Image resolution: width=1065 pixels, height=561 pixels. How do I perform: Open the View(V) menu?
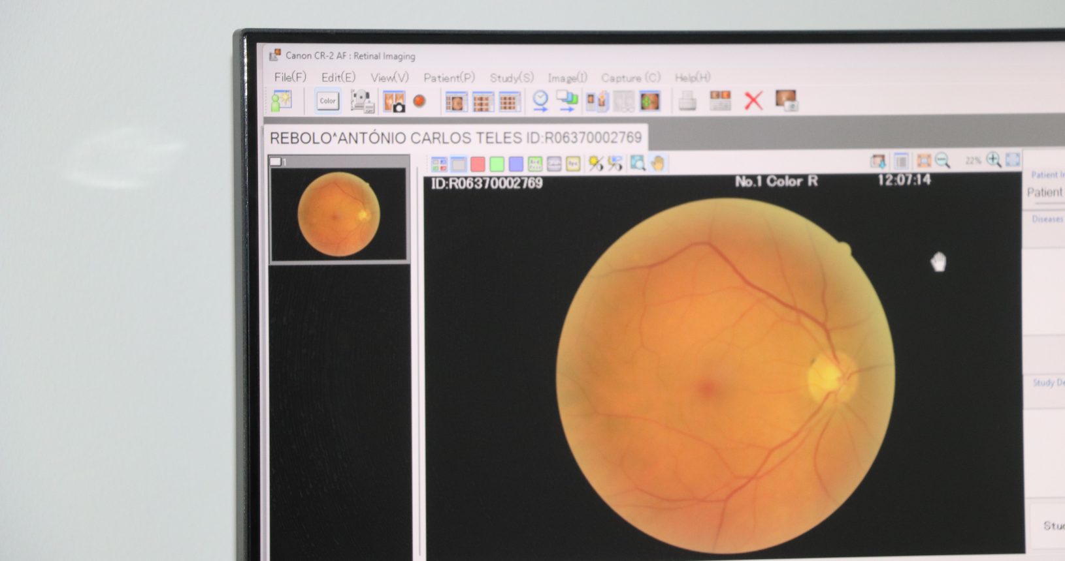click(389, 78)
